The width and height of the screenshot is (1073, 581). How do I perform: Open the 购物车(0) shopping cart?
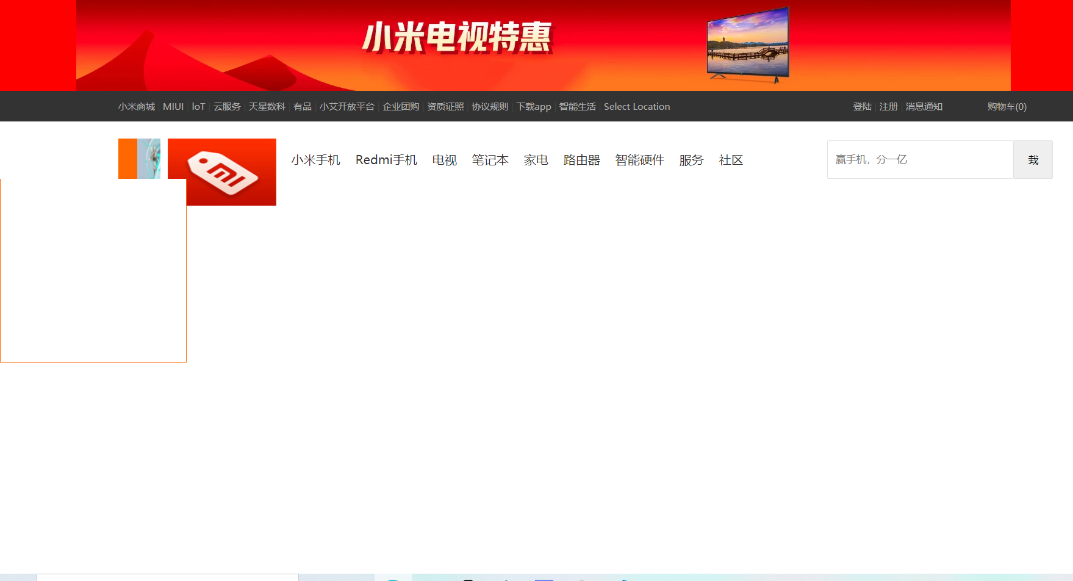(x=1007, y=107)
